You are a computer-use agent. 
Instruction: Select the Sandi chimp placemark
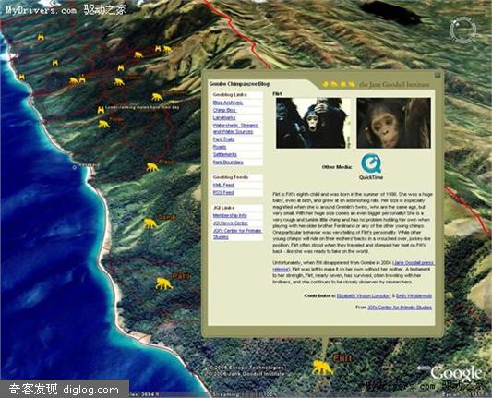click(150, 223)
